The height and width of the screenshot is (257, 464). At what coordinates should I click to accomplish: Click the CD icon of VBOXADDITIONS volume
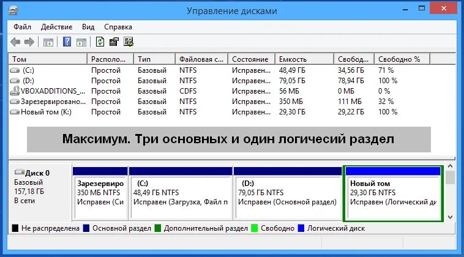(x=15, y=91)
